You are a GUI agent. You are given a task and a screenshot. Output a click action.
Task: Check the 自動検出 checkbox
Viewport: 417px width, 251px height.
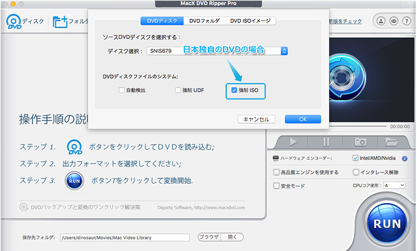[x=122, y=90]
